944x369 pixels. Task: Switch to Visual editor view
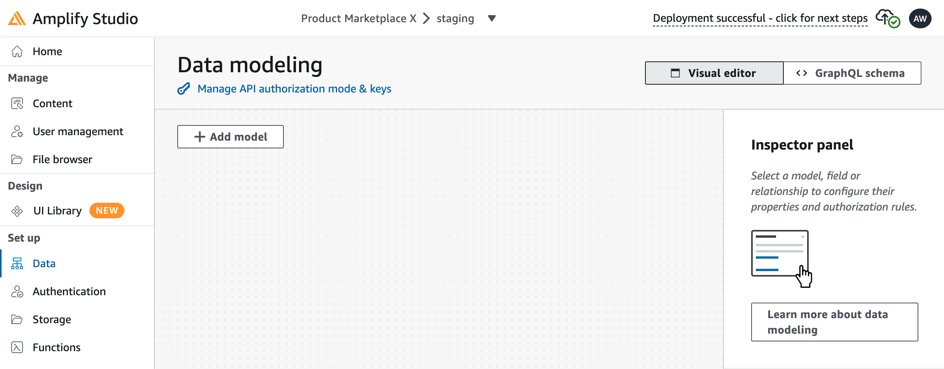tap(714, 73)
